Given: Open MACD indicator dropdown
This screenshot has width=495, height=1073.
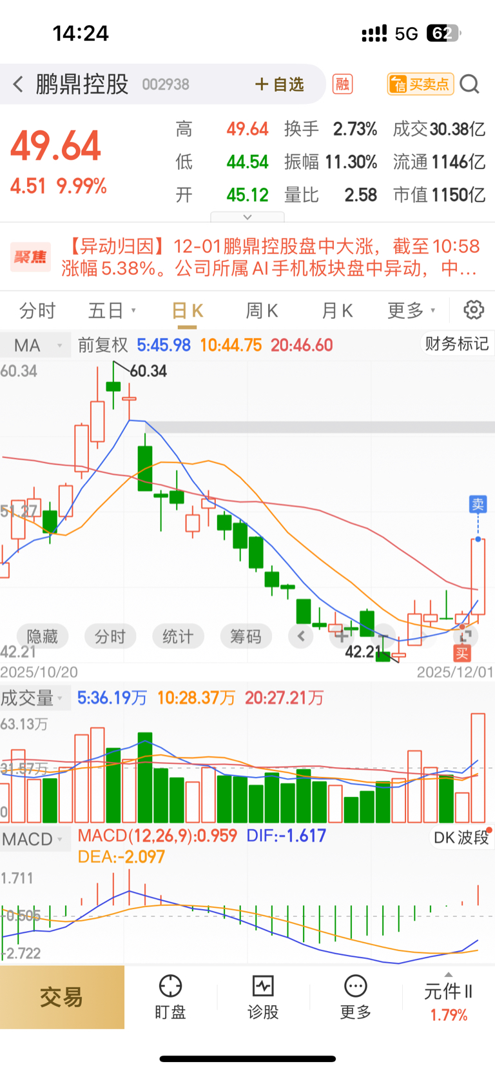Looking at the screenshot, I should point(34,839).
